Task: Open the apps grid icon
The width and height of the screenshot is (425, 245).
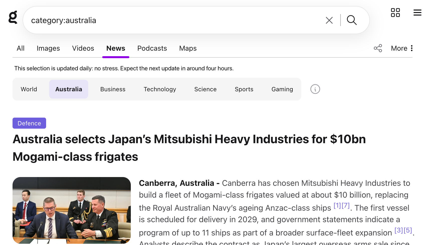Action: coord(395,13)
